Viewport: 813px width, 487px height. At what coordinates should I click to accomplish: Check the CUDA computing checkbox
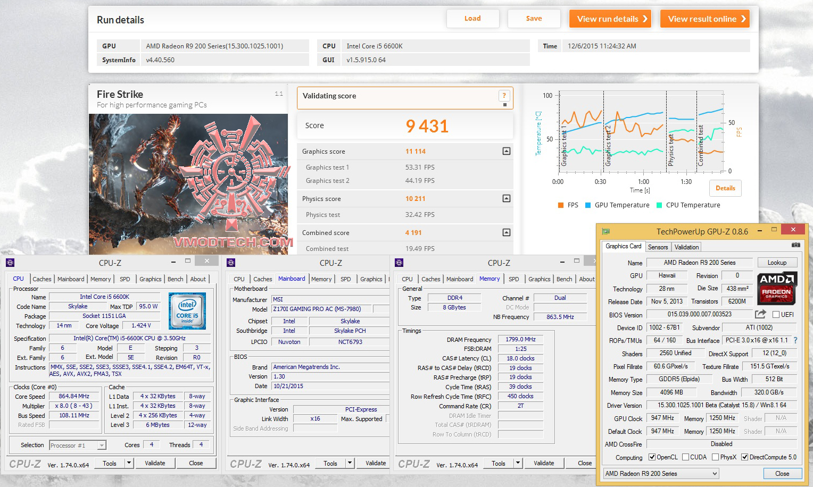tap(685, 457)
